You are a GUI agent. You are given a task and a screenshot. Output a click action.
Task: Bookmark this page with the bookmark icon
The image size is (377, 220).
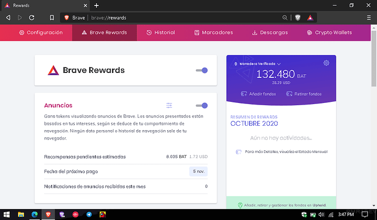pyautogui.click(x=52, y=18)
